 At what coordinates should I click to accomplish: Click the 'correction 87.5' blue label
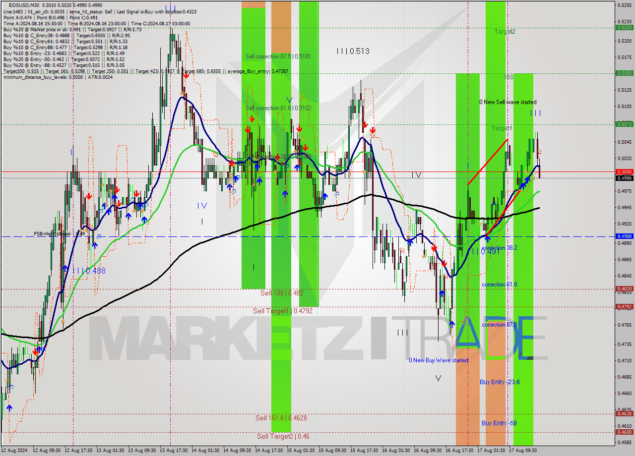pos(500,325)
